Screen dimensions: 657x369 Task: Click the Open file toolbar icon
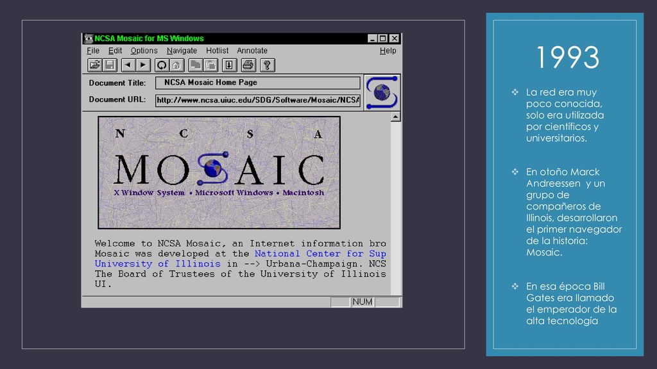(95, 65)
